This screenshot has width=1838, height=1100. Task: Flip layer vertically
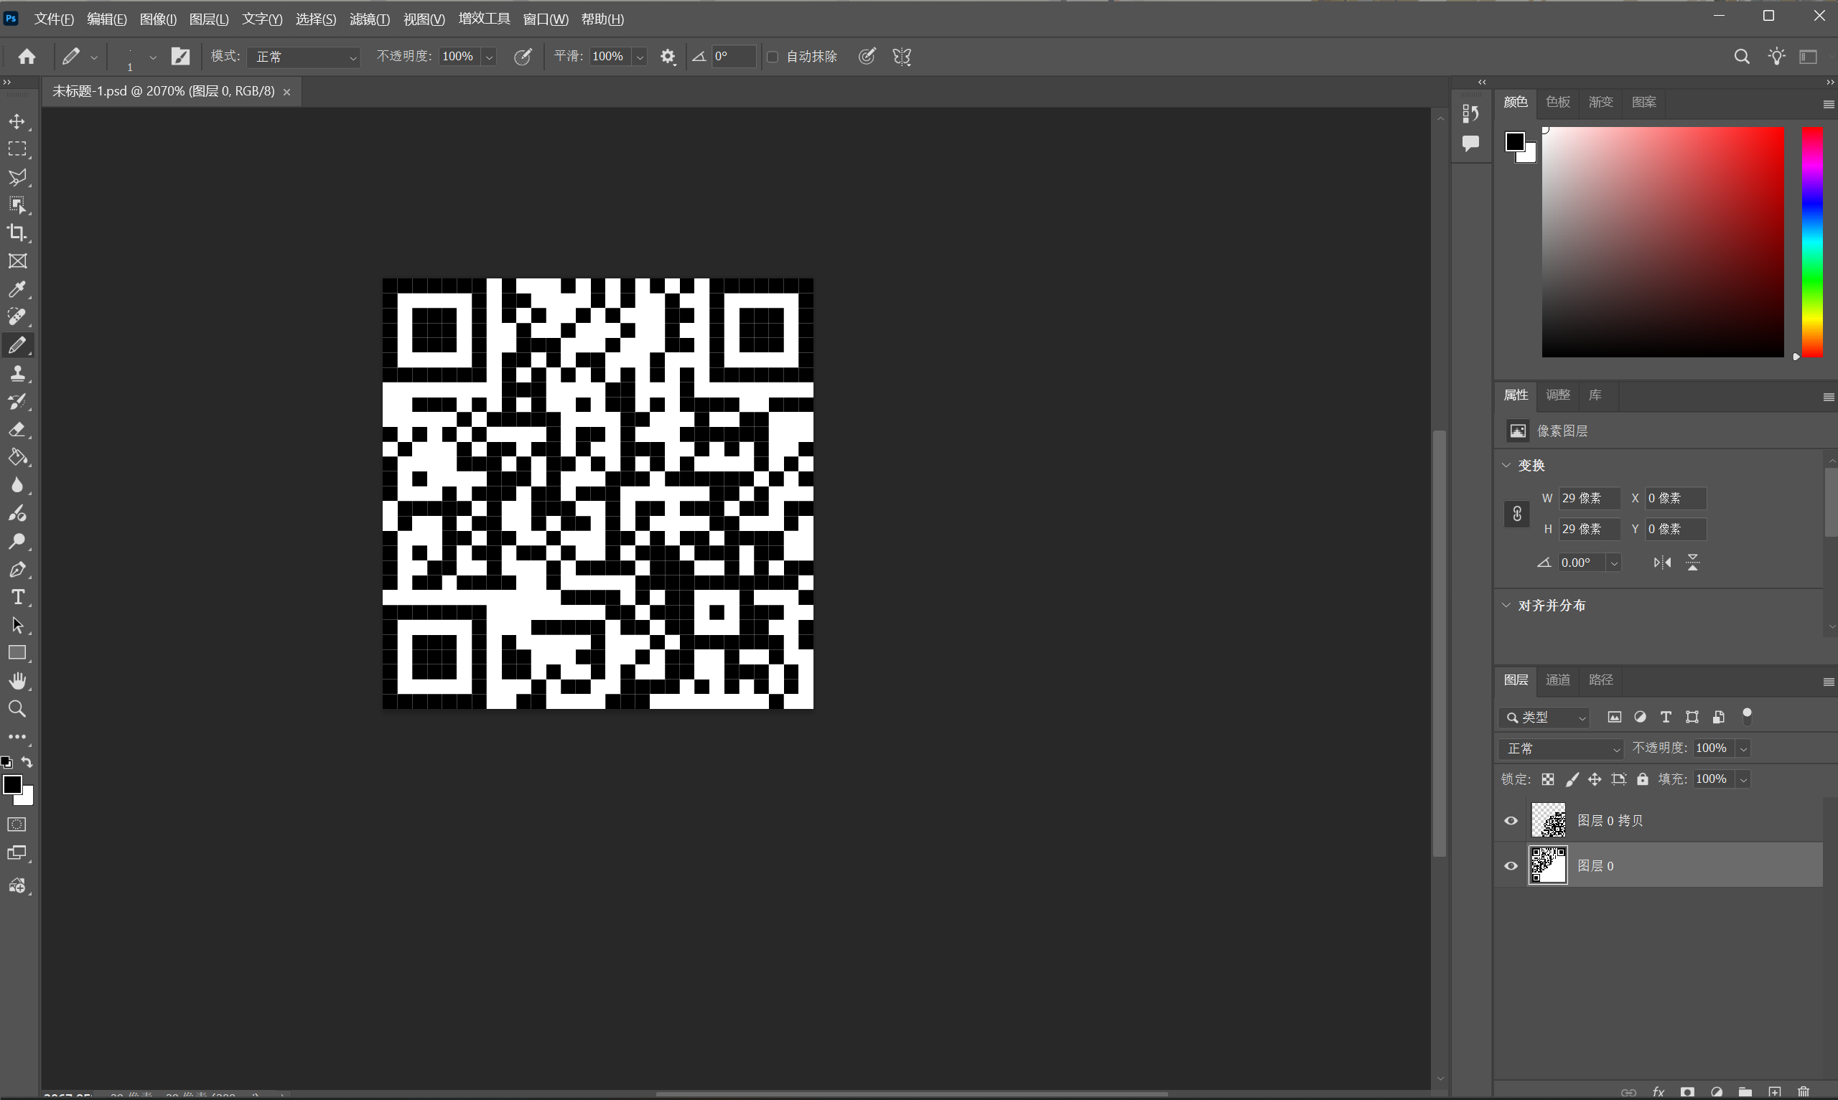pyautogui.click(x=1693, y=563)
